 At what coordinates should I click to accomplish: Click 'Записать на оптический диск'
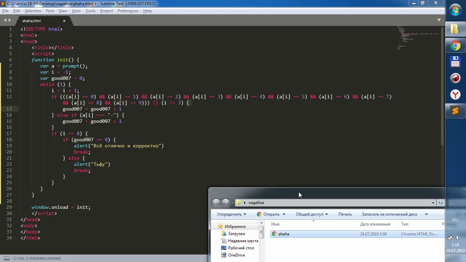coord(390,214)
